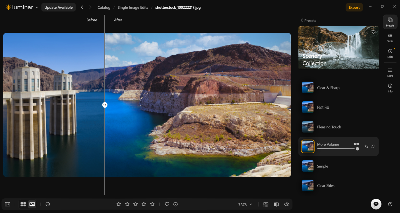Click the After label
Screen dimensions: 400x213
(x=118, y=20)
